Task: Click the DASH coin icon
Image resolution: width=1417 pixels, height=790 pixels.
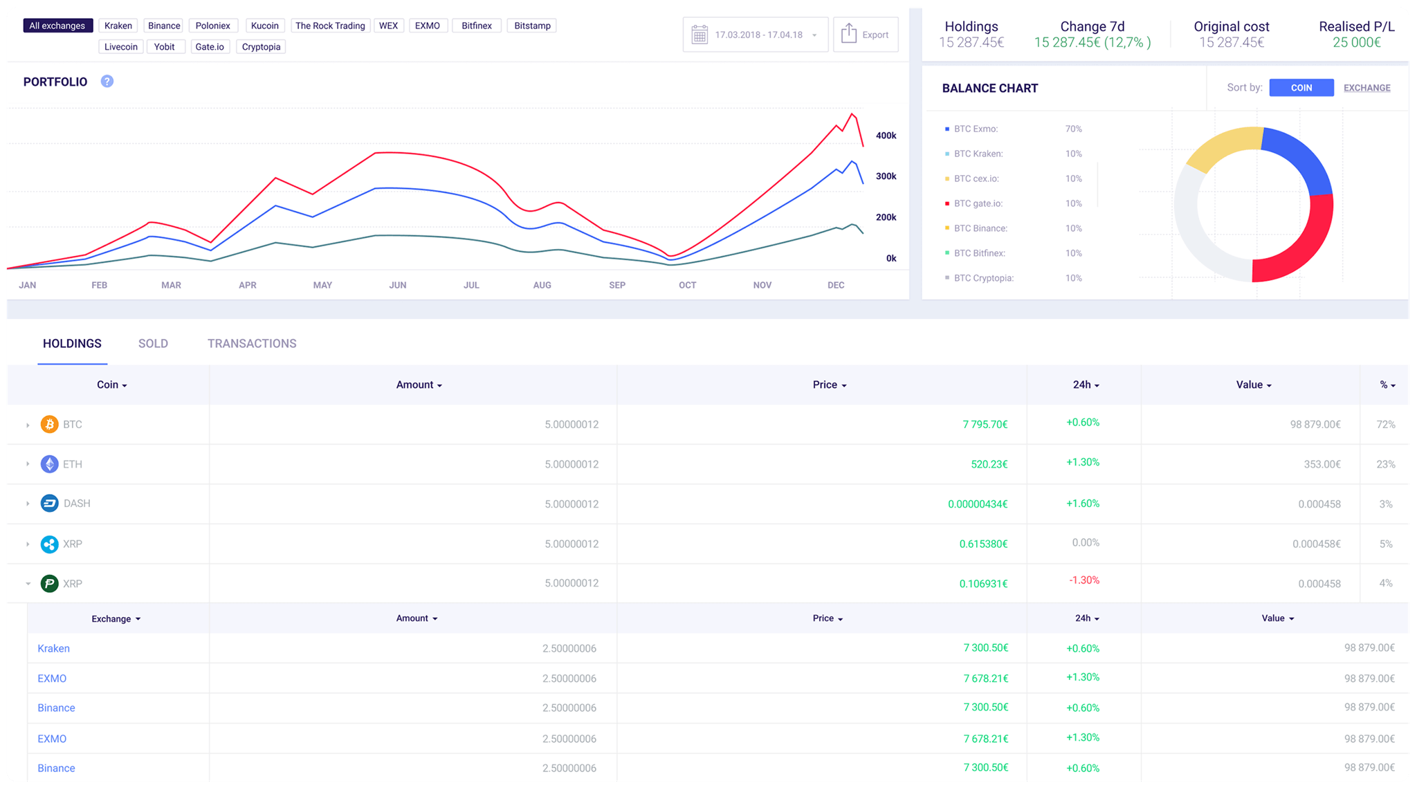Action: click(49, 504)
